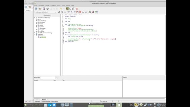190x107 pixels.
Task: Click the Undo arrow icon
Action: coord(61,9)
